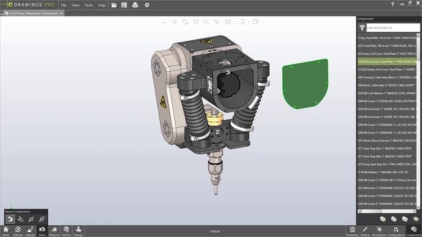Select fourth move mode in Move Components panel

pyautogui.click(x=42, y=219)
